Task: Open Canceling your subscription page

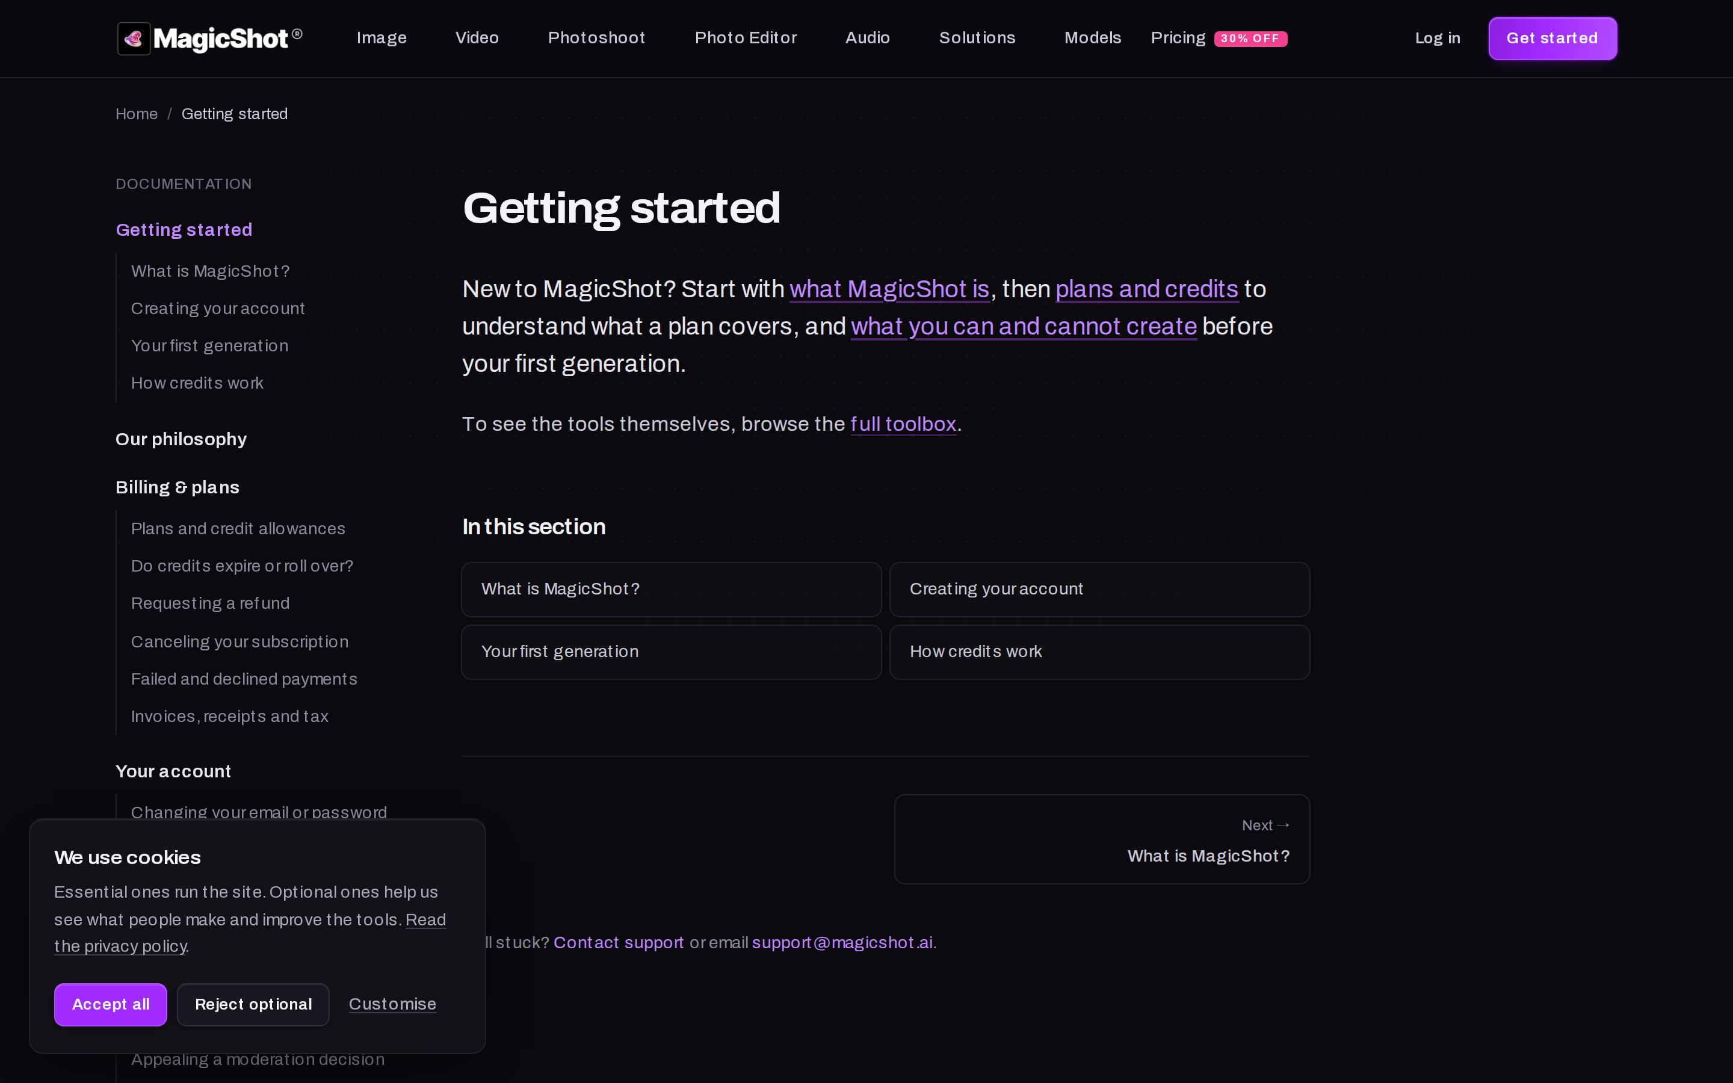Action: 240,642
